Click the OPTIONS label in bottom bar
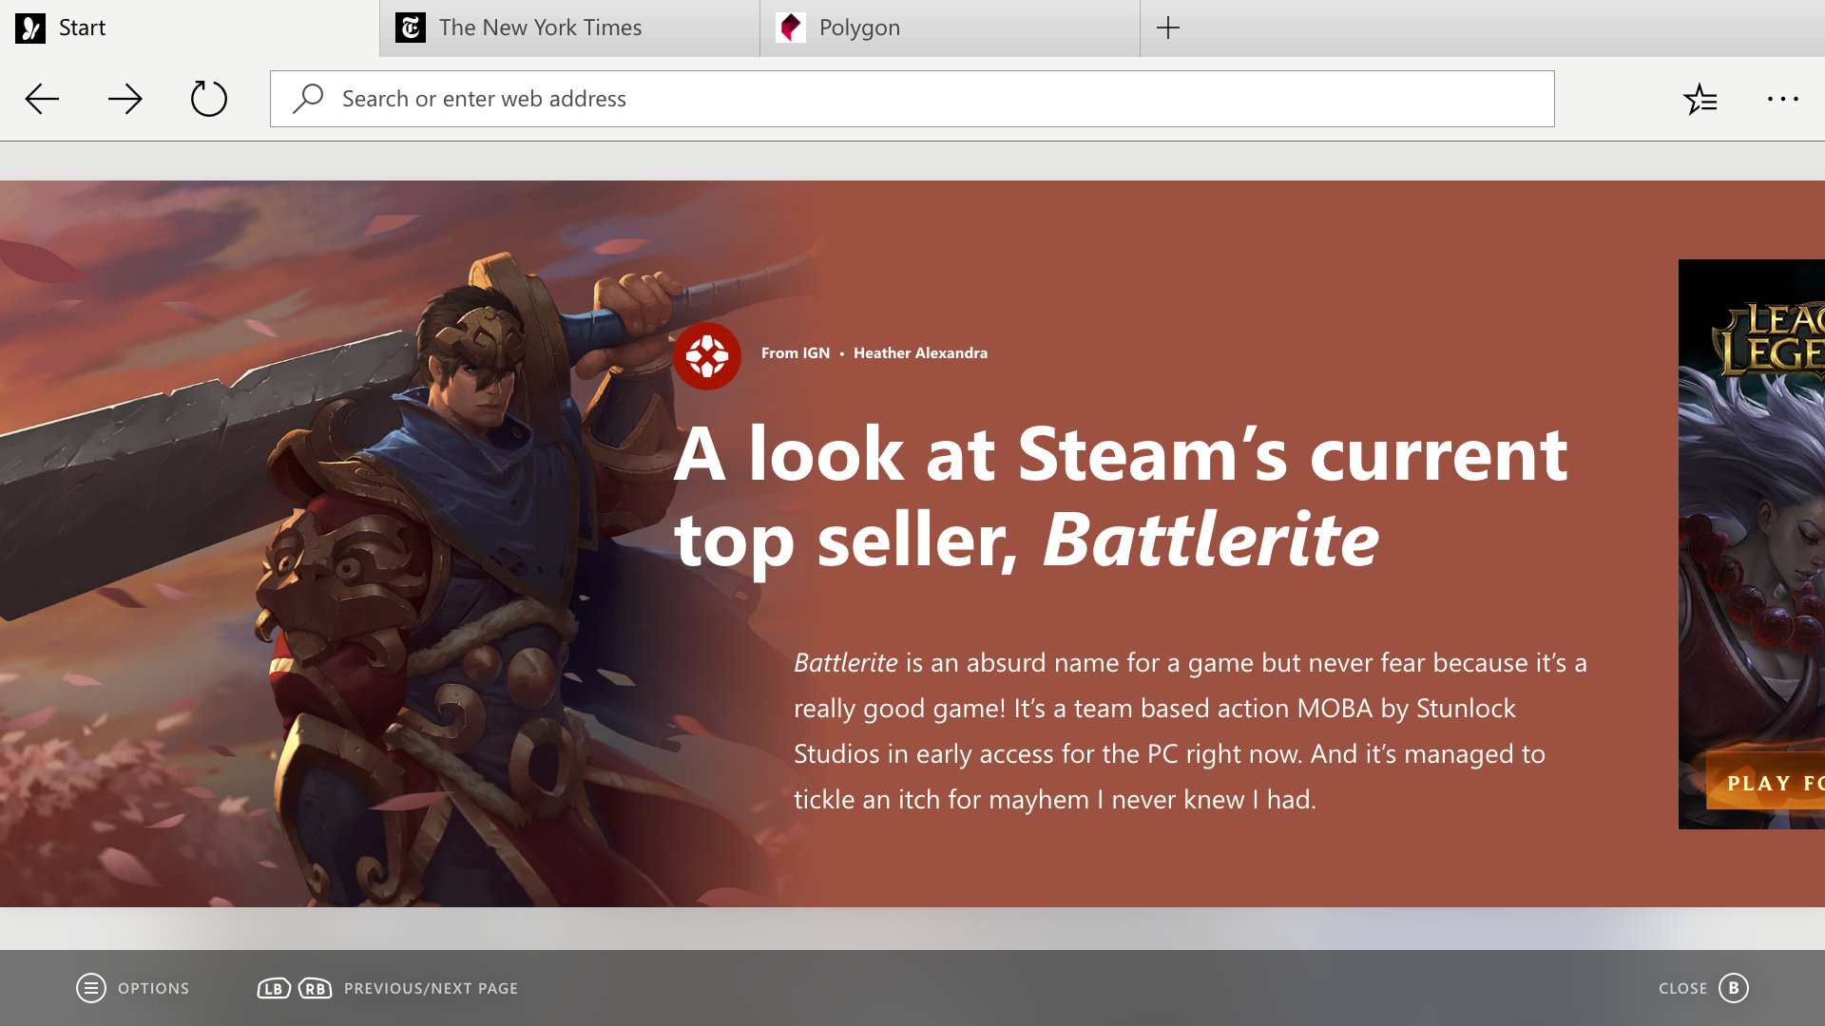The image size is (1825, 1026). click(153, 988)
